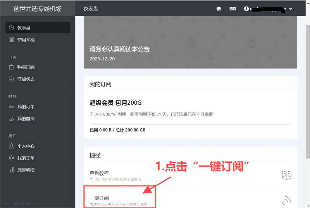Click the open book icon on 查看教程 row

point(286,175)
